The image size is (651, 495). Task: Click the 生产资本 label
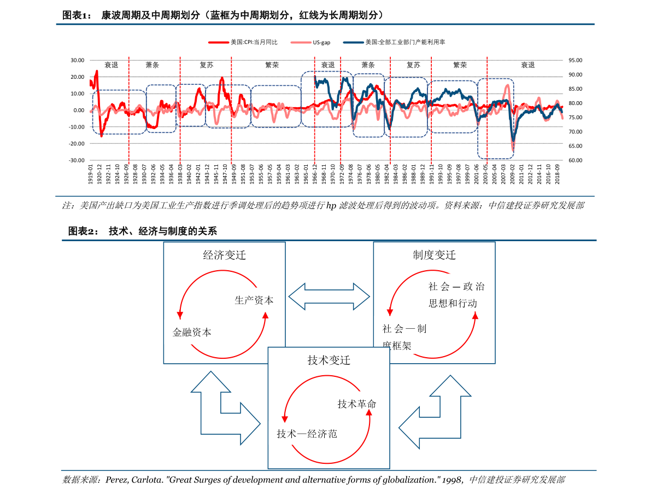click(254, 300)
